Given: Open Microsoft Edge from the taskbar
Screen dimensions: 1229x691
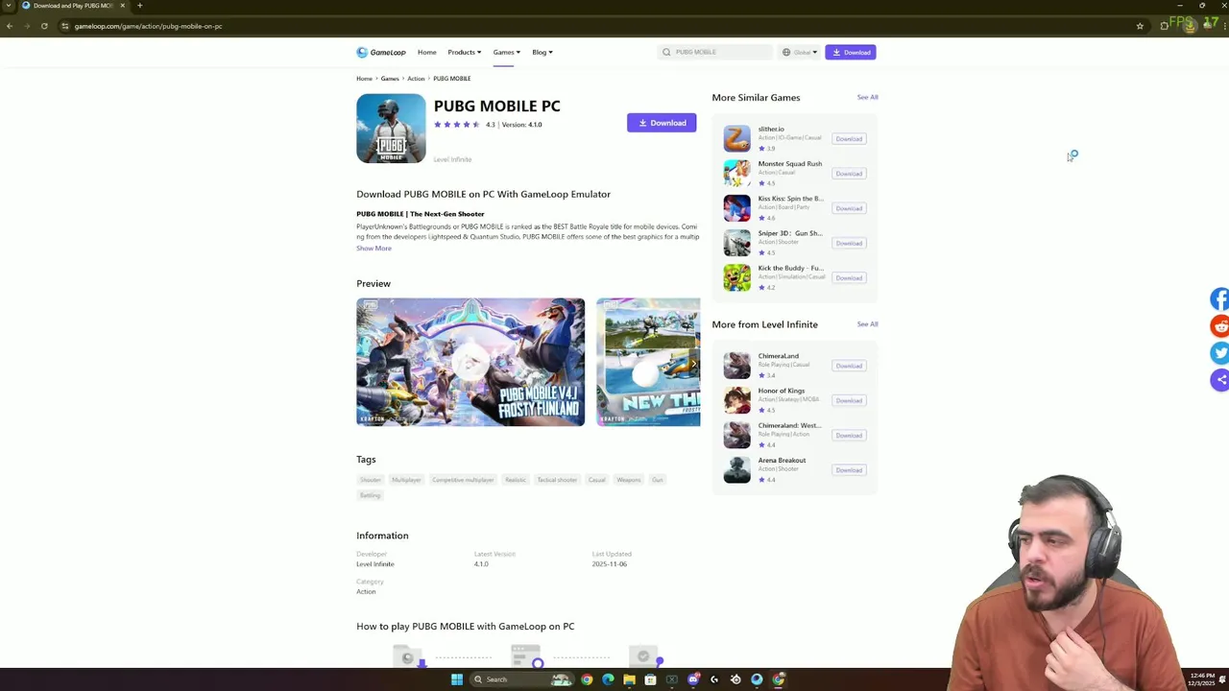Looking at the screenshot, I should 608,679.
